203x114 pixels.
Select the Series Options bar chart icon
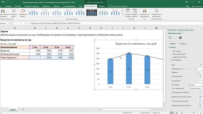tap(180, 38)
